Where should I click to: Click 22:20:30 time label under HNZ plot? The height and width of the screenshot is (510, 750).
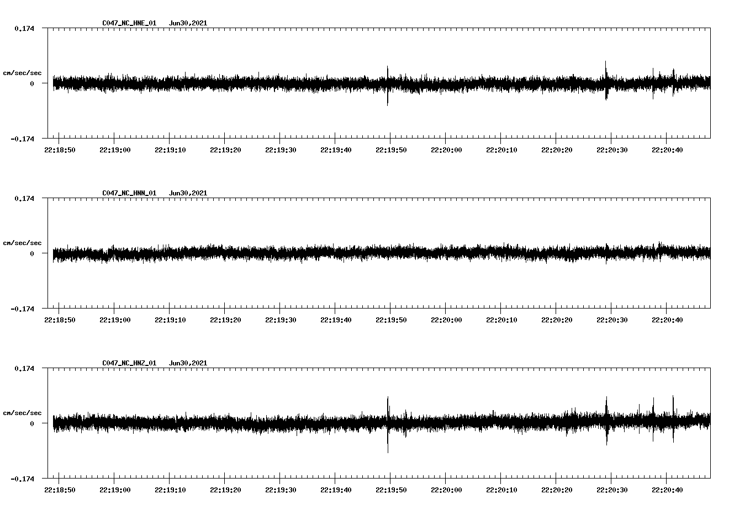612,490
